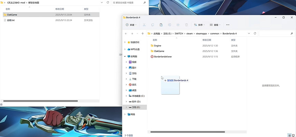Click common in the address breadcrumb

(x=215, y=33)
